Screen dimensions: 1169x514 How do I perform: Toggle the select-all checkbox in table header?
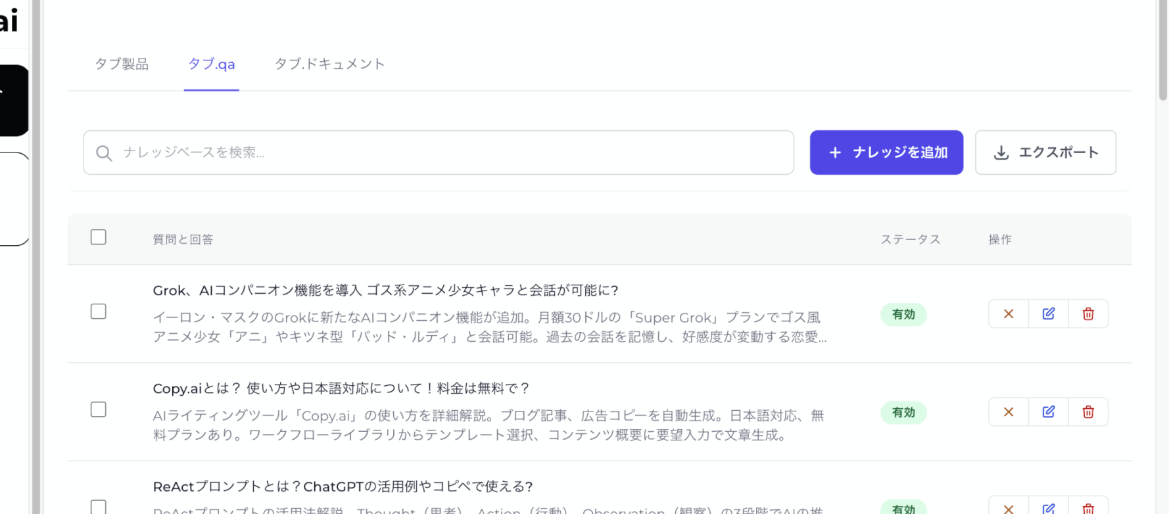pyautogui.click(x=99, y=237)
